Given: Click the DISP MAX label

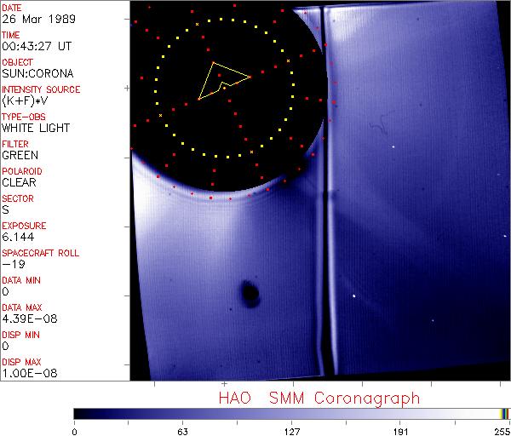Looking at the screenshot, I should click(x=21, y=362).
